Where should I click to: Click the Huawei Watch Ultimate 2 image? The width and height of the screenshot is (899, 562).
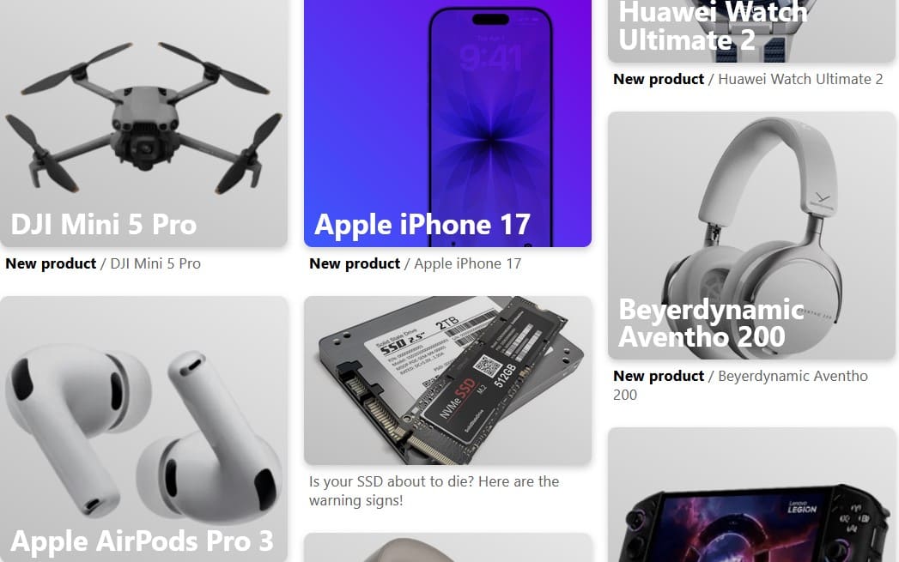[751, 31]
